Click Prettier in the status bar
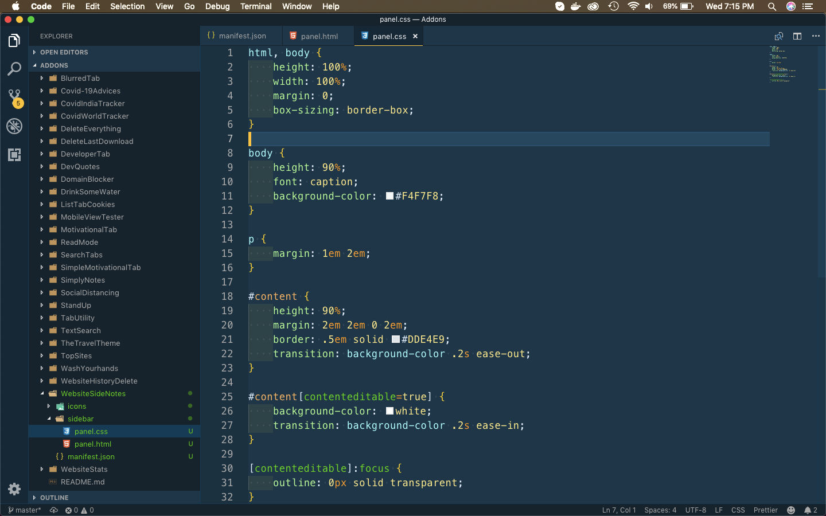Screen dimensions: 826x516 (766, 510)
